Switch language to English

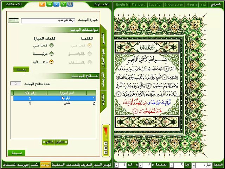click(122, 5)
